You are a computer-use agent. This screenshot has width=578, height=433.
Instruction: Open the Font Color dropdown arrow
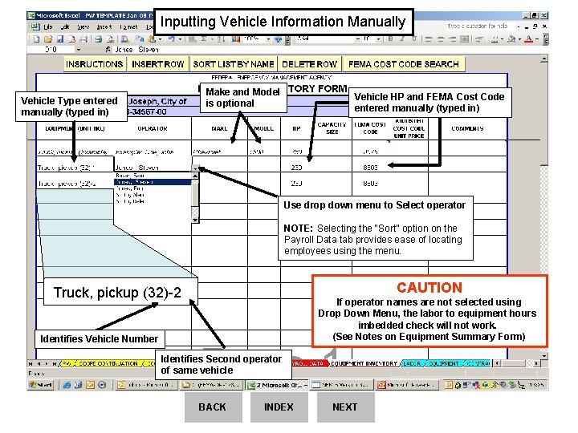coord(537,39)
